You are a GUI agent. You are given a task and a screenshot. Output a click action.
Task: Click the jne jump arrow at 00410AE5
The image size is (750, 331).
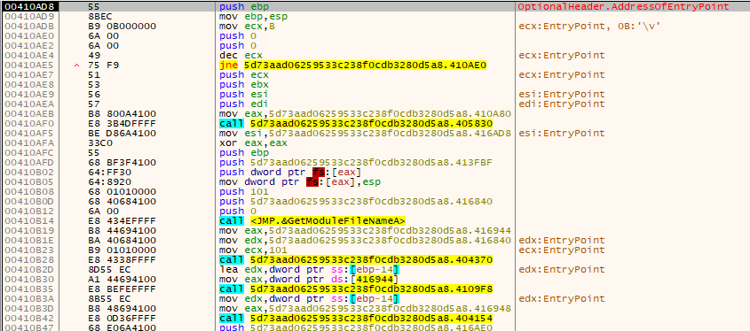(77, 65)
